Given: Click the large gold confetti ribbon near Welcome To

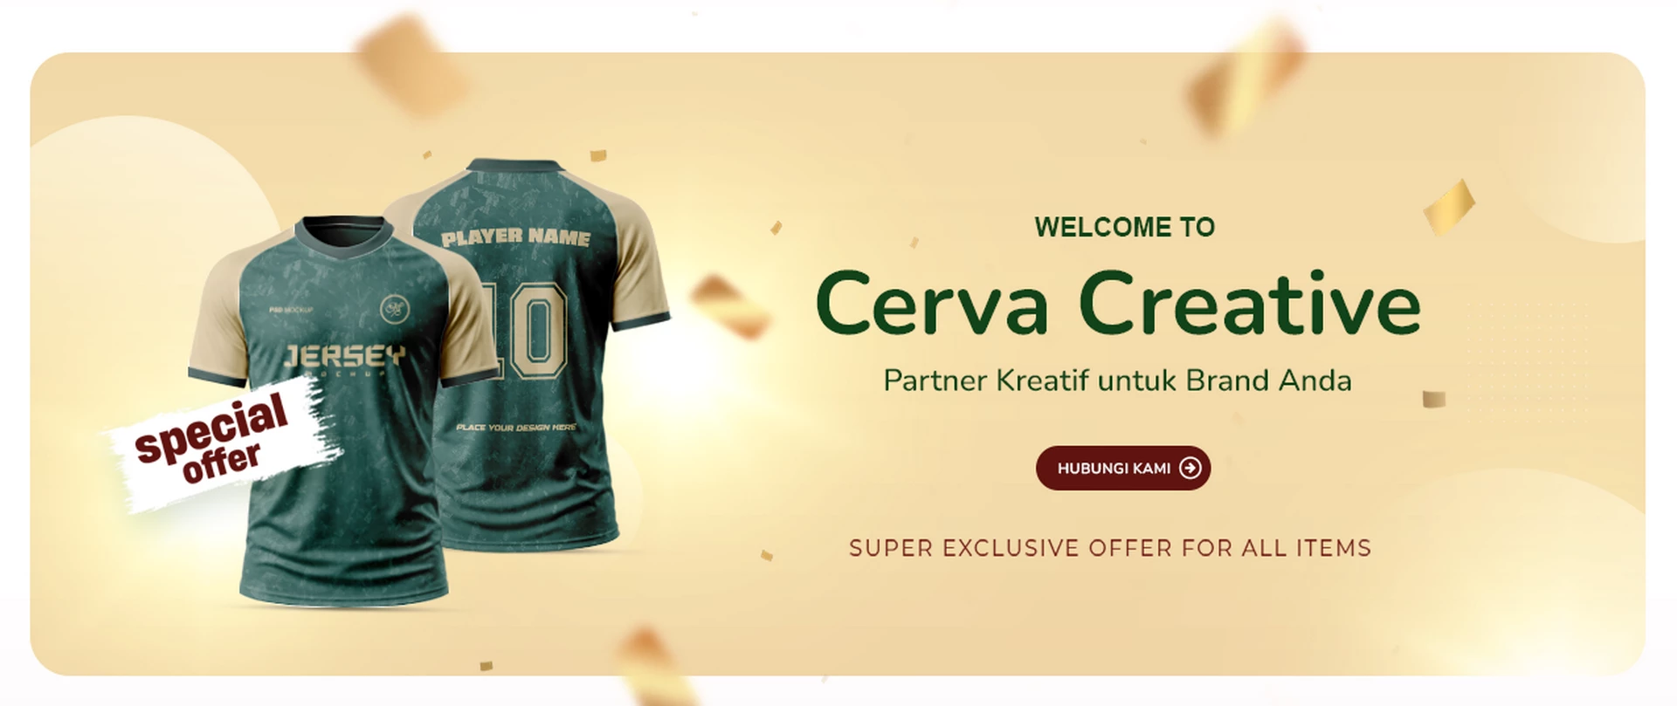Looking at the screenshot, I should (1449, 207).
